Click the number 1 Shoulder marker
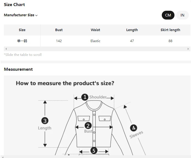The width and height of the screenshot is (191, 158). pyautogui.click(x=85, y=97)
